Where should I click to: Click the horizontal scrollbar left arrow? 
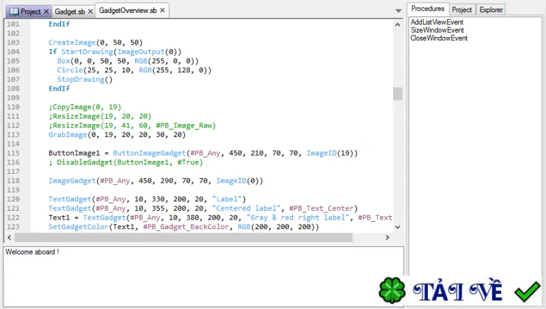click(x=10, y=237)
